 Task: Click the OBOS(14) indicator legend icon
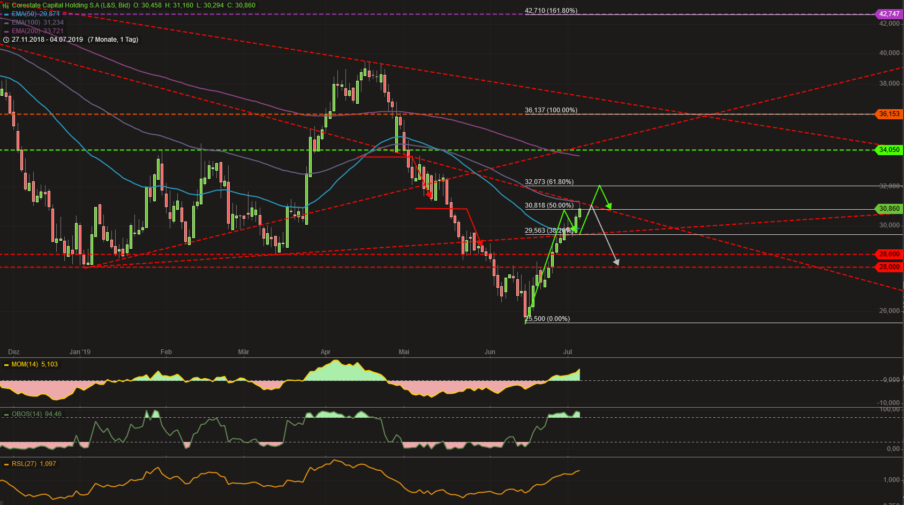tap(5, 414)
